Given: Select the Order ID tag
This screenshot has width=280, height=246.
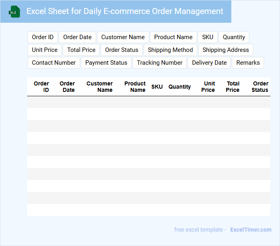Looking at the screenshot, I should (x=43, y=37).
